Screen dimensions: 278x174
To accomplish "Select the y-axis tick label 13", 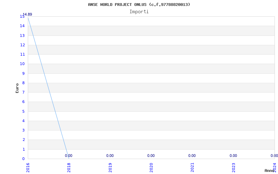I will pyautogui.click(x=22, y=35).
